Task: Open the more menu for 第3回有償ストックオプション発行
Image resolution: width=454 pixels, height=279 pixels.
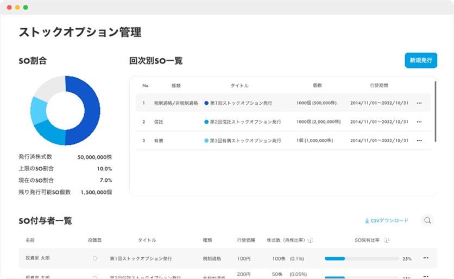Action: [x=419, y=141]
